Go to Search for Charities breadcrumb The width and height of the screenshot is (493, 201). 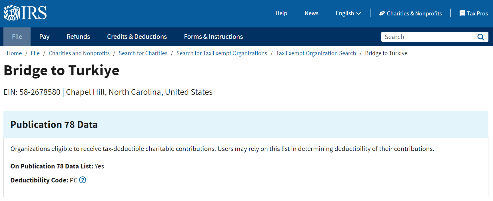click(143, 53)
